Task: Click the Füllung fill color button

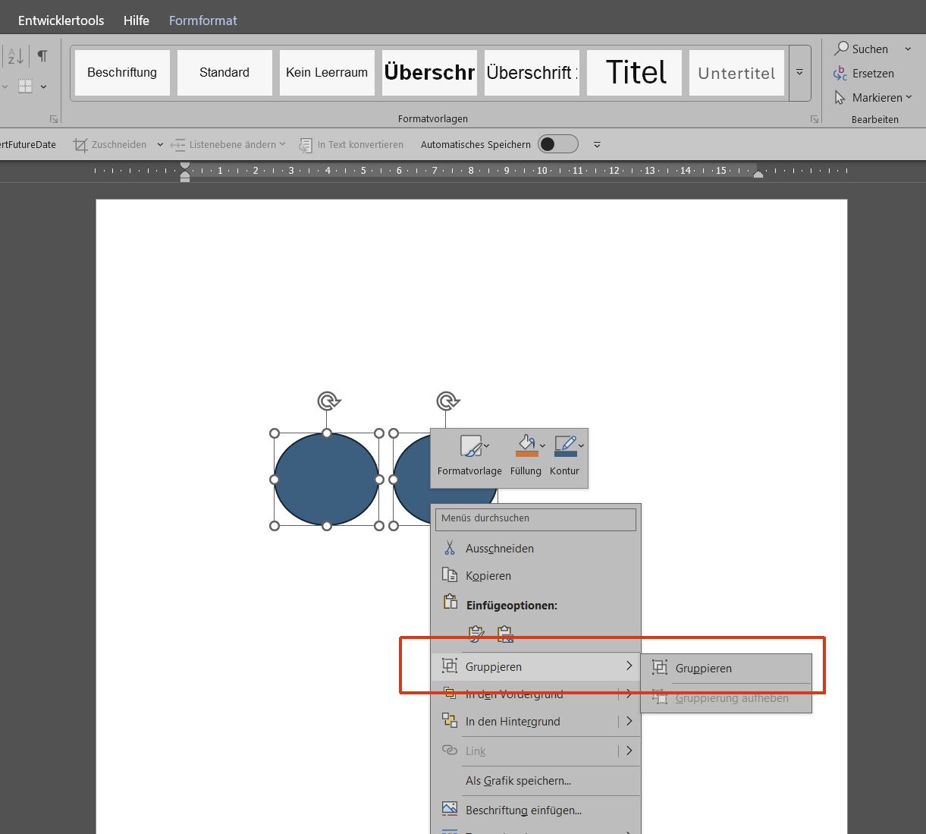Action: click(x=526, y=456)
